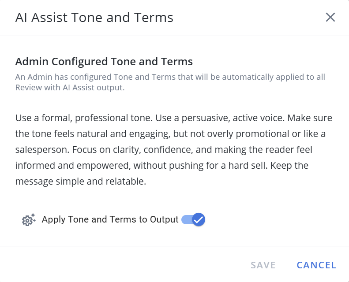Click the dialog title AI Assist Tone and Terms
Image resolution: width=349 pixels, height=282 pixels.
coord(94,18)
